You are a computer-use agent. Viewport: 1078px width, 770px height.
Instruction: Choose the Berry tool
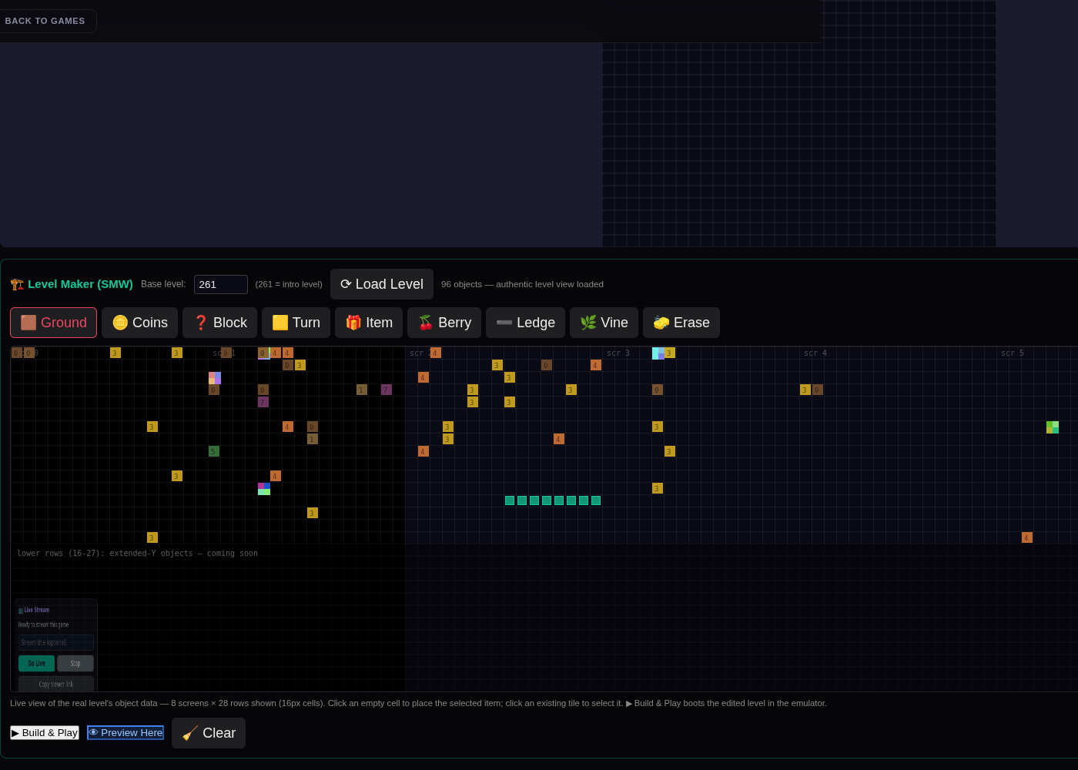coord(444,323)
